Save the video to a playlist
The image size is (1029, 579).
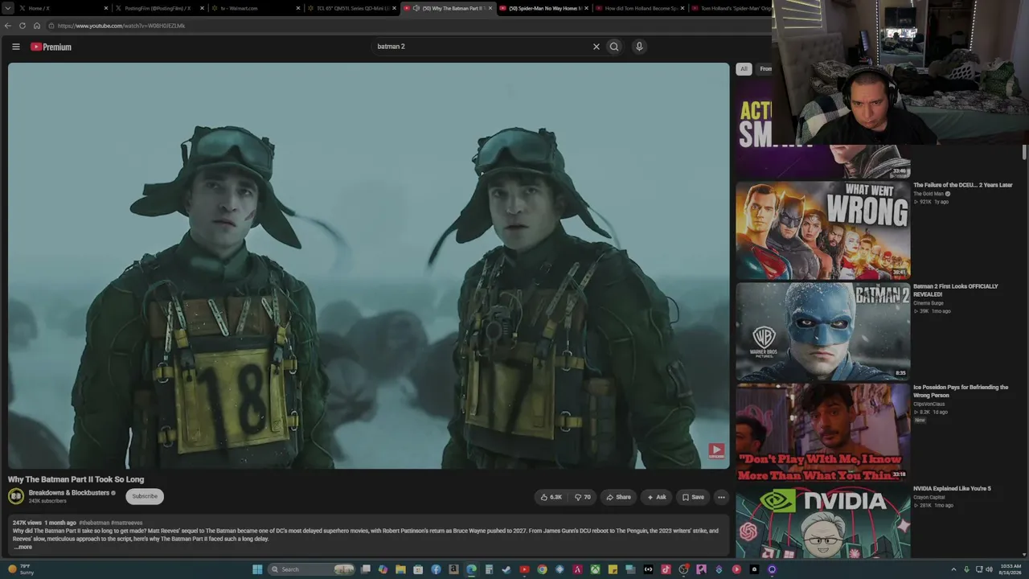693,497
